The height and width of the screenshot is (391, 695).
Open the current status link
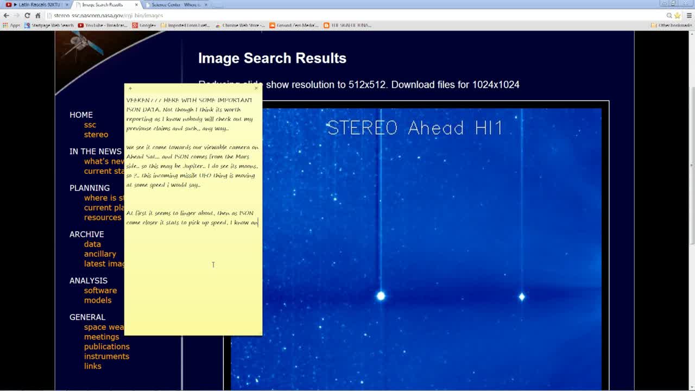pyautogui.click(x=104, y=171)
